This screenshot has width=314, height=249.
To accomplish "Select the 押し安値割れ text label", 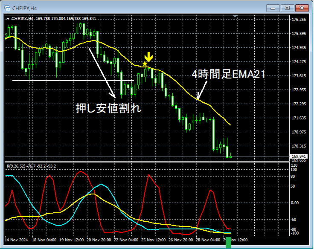I will tap(108, 108).
